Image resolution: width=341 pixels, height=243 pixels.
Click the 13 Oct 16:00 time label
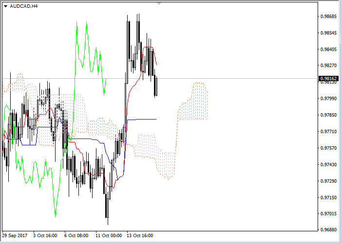pyautogui.click(x=140, y=236)
